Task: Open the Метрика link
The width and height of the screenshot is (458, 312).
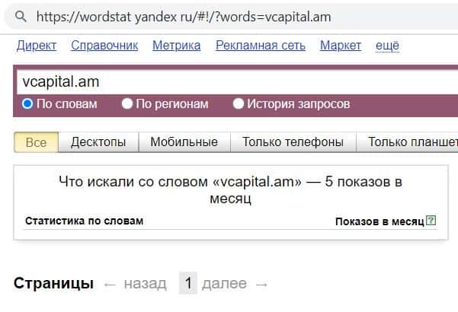Action: coord(177,46)
